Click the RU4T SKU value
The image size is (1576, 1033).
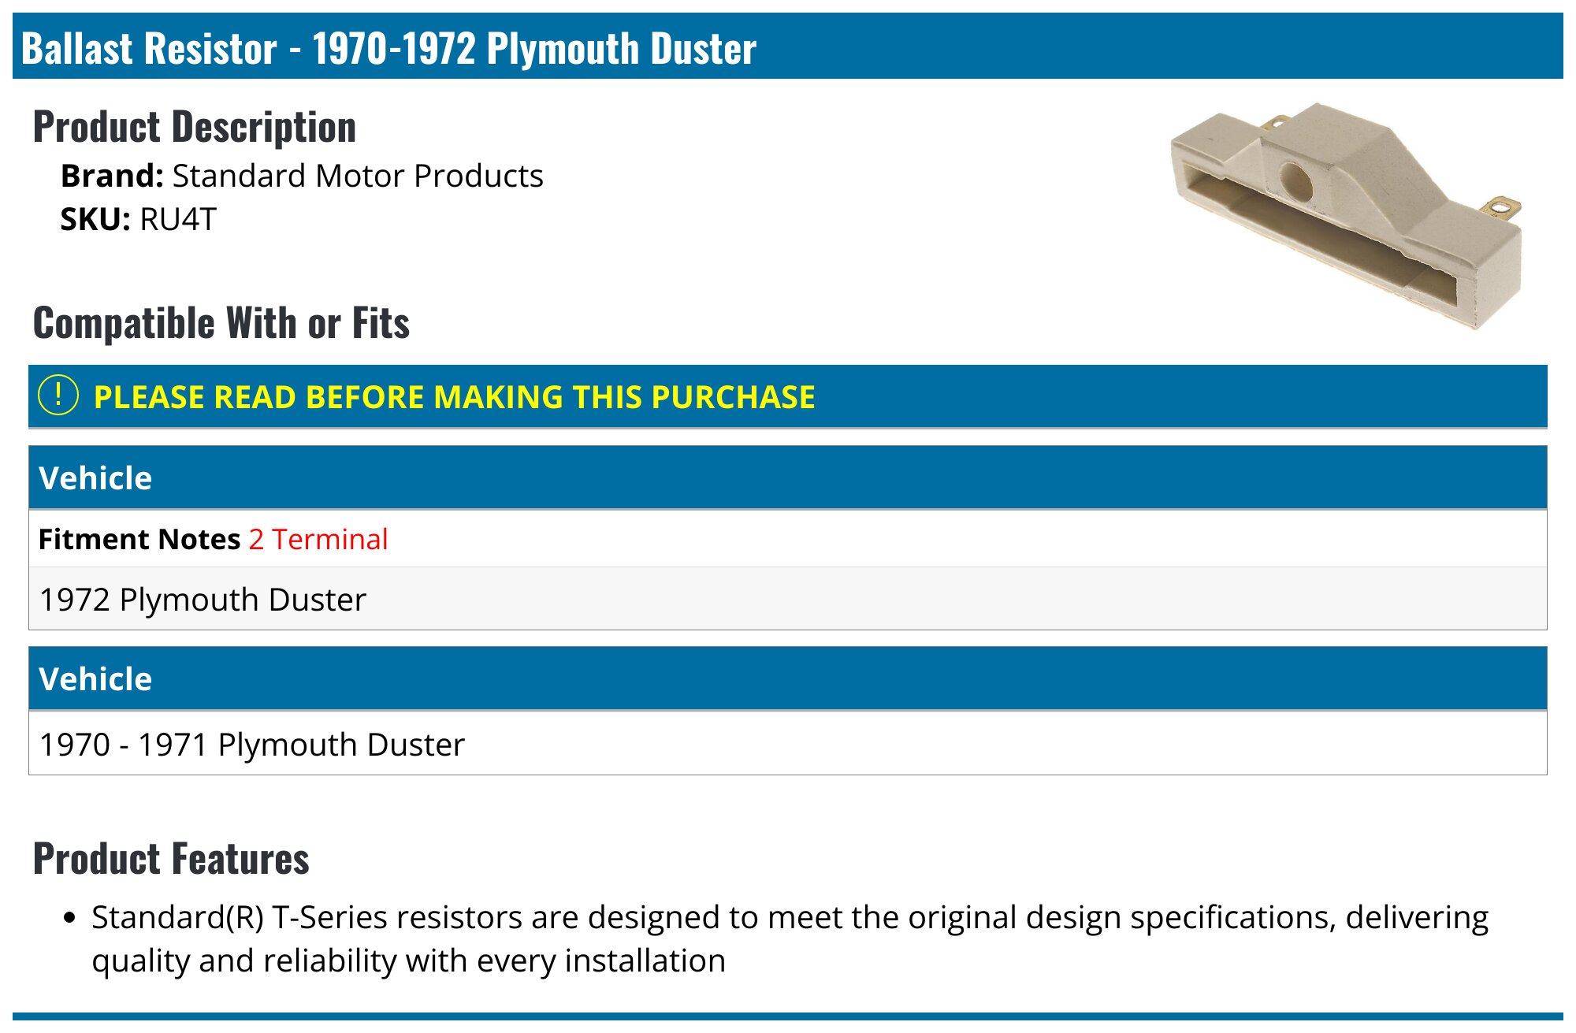178,219
